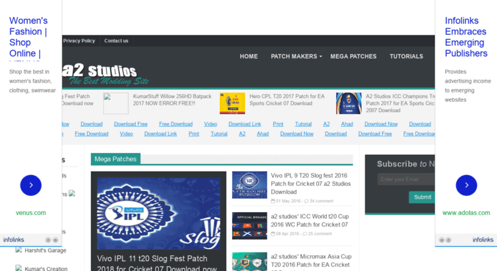This screenshot has width=497, height=271.
Task: Open the MEGA PATCHES menu item
Action: tap(354, 56)
